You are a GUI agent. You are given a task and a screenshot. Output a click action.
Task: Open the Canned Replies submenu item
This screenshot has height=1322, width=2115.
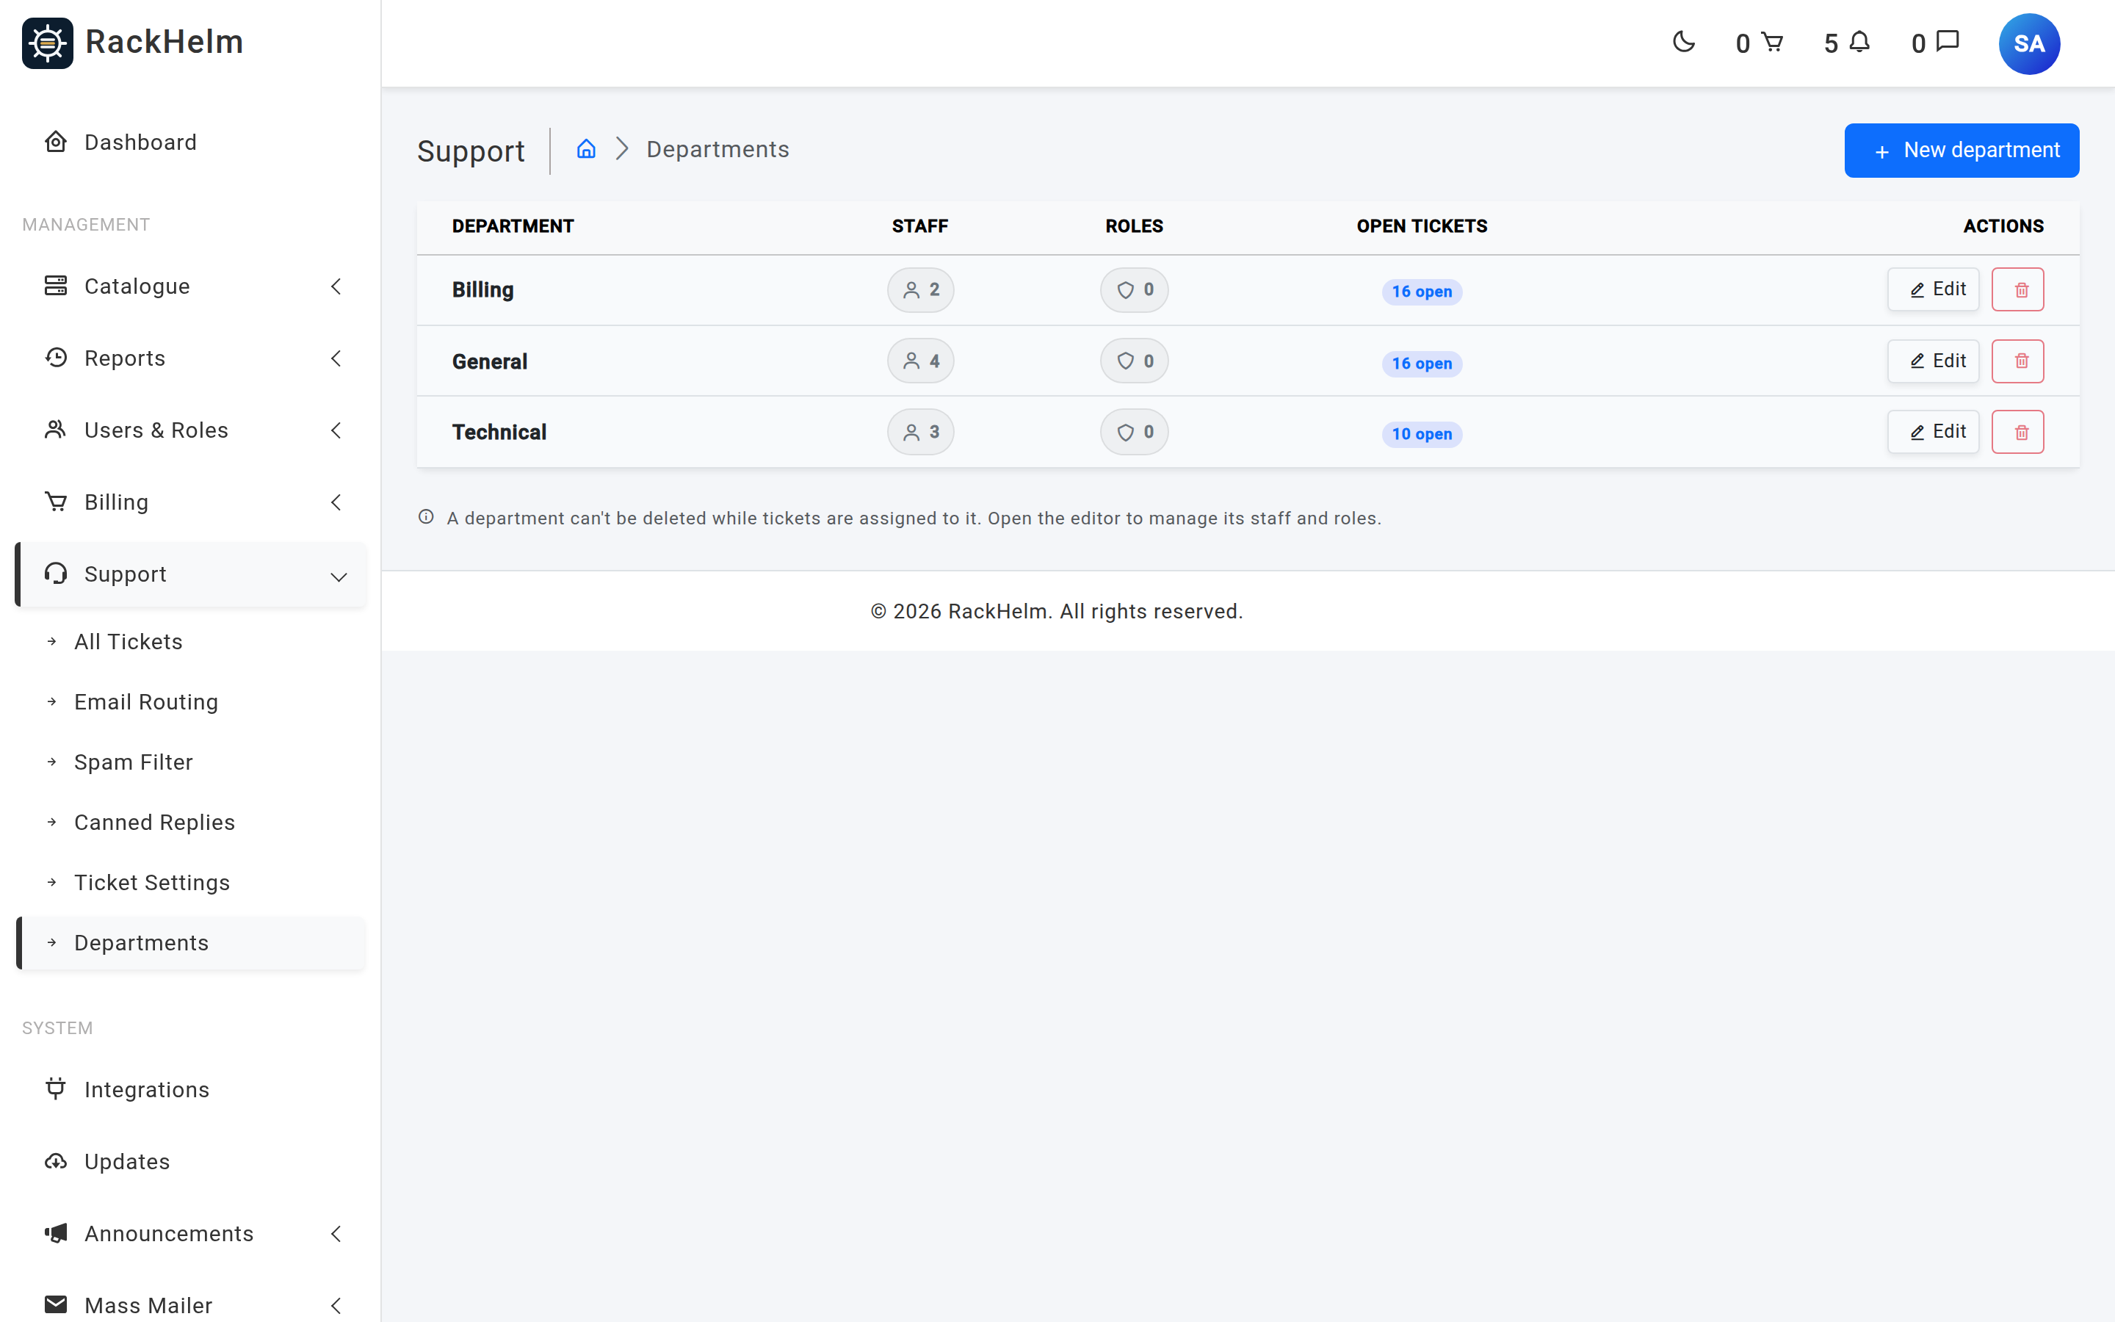(155, 823)
